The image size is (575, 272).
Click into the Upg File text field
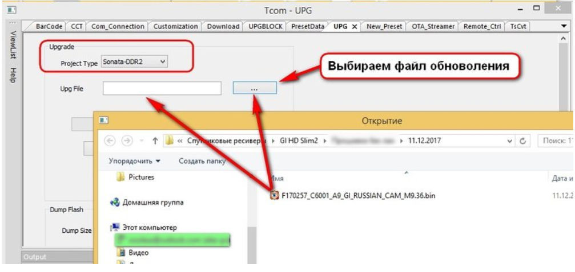(162, 88)
